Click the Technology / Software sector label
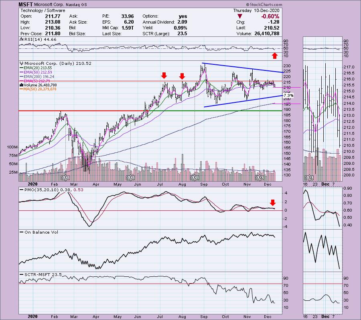The width and height of the screenshot is (361, 320). pyautogui.click(x=43, y=10)
